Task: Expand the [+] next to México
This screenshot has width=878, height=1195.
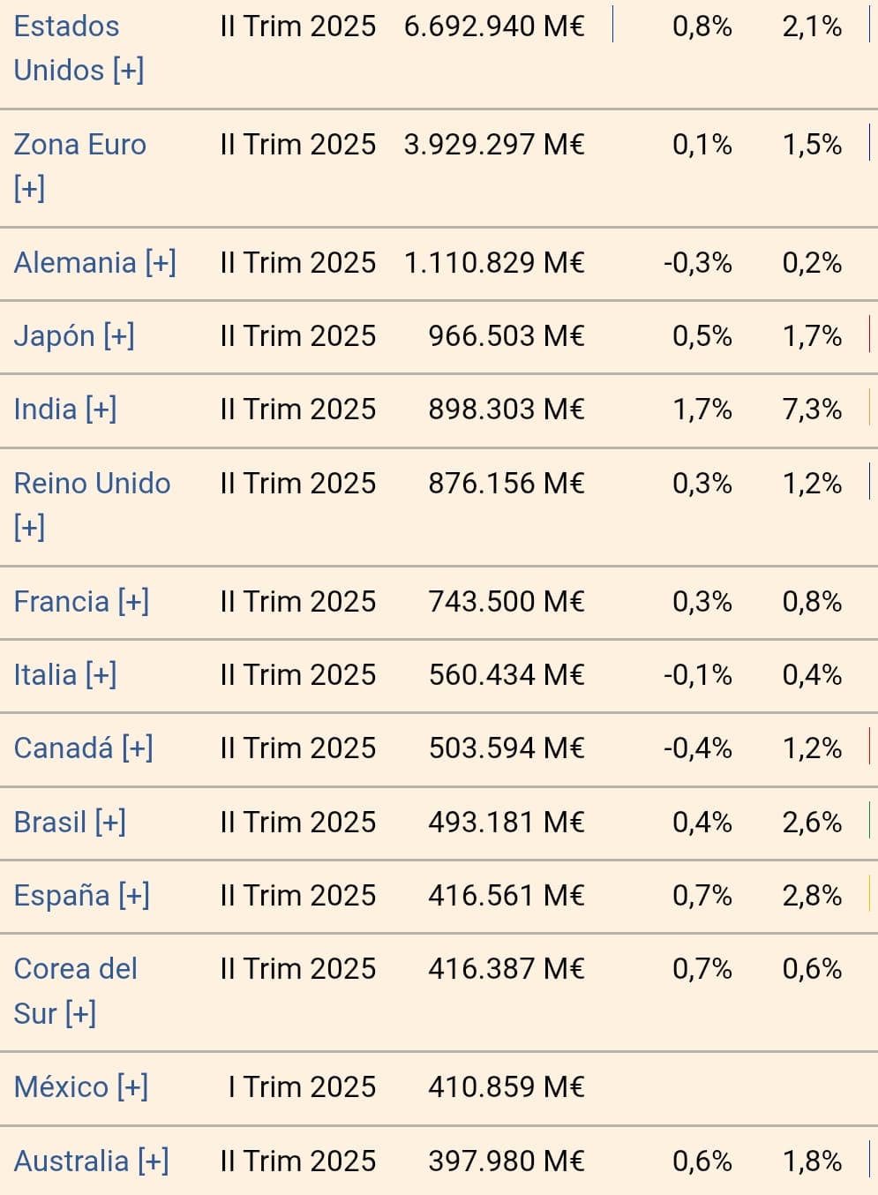Action: coord(132,1087)
